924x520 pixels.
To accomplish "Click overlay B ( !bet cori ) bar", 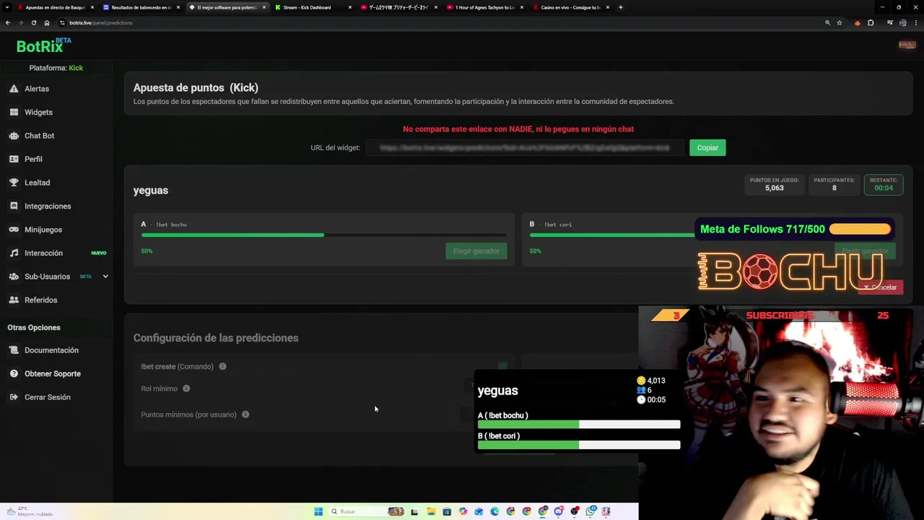I will pos(579,445).
